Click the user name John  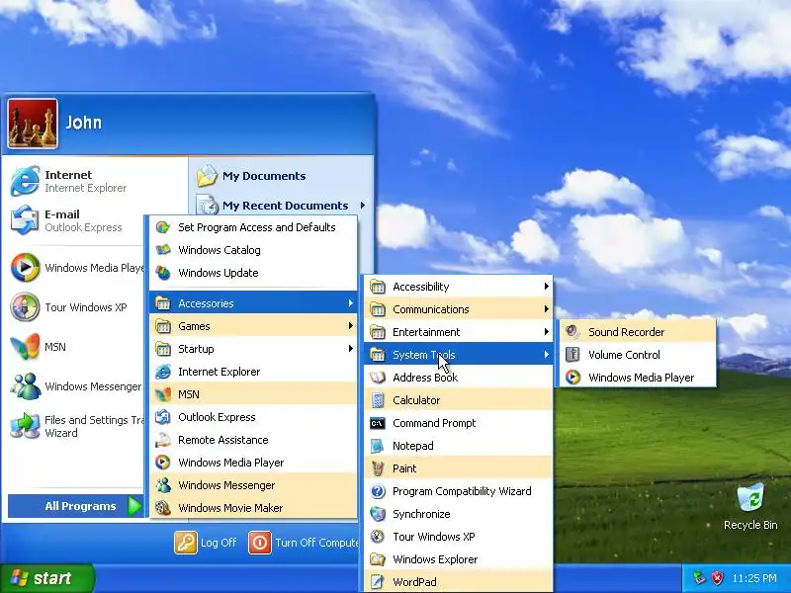click(84, 123)
